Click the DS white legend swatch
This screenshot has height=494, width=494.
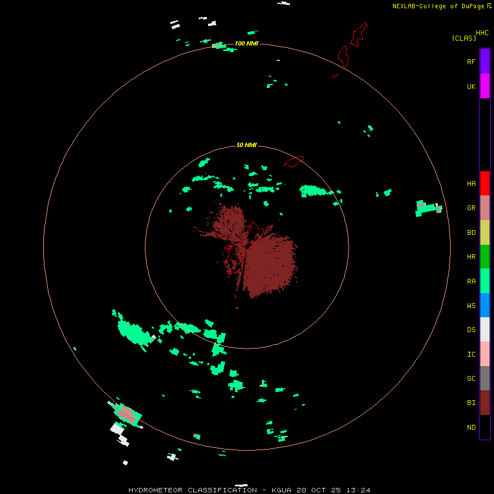(x=485, y=329)
